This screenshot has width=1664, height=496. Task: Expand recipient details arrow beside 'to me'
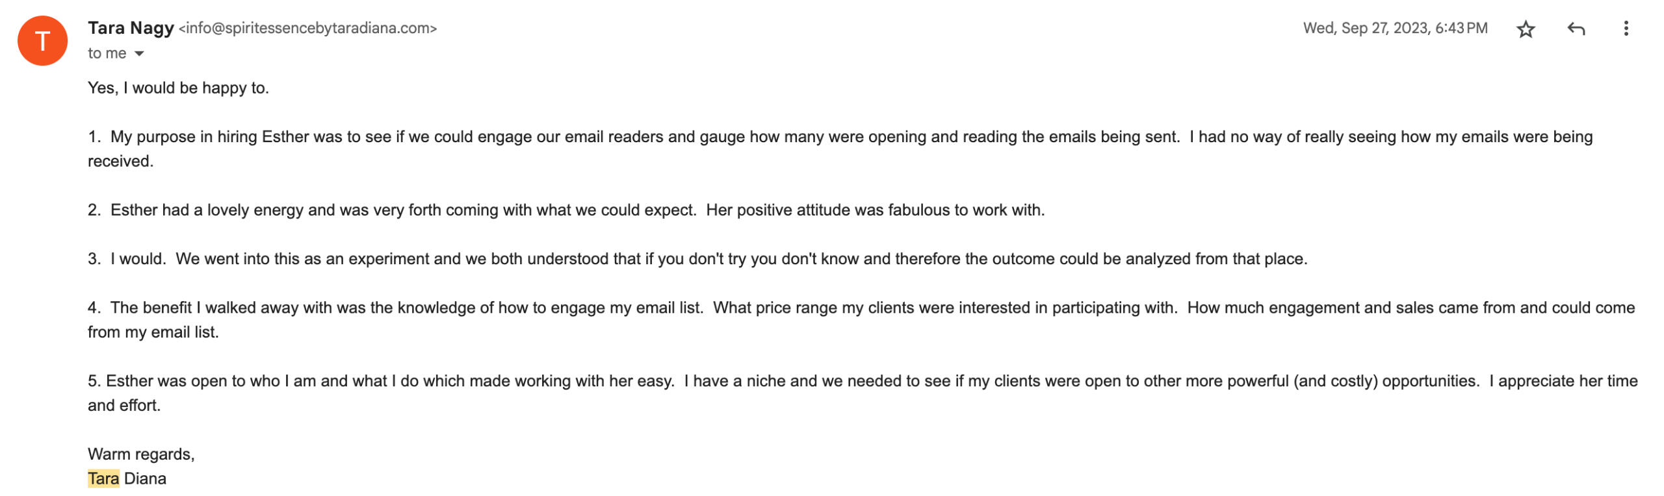tap(139, 54)
